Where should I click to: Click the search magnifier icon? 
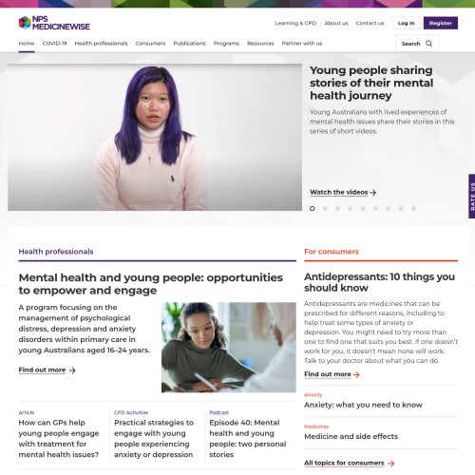point(428,44)
